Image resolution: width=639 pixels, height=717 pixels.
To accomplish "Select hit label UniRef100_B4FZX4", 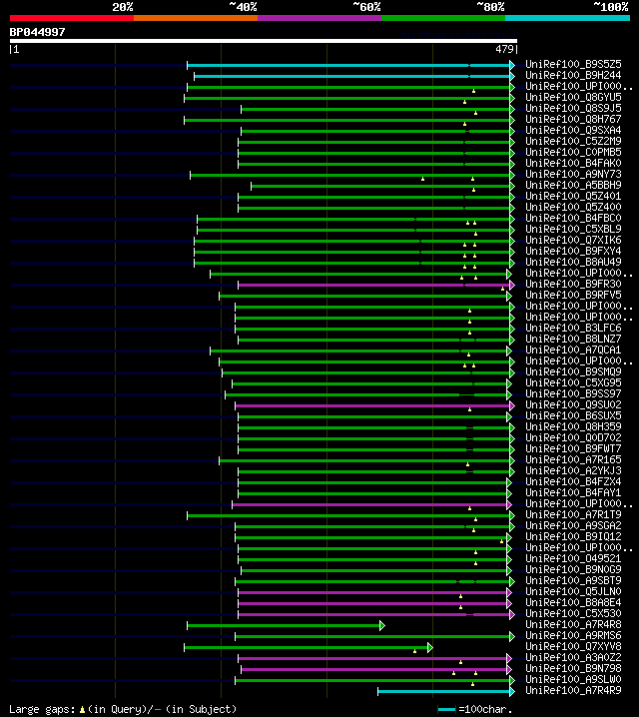I will [x=573, y=481].
